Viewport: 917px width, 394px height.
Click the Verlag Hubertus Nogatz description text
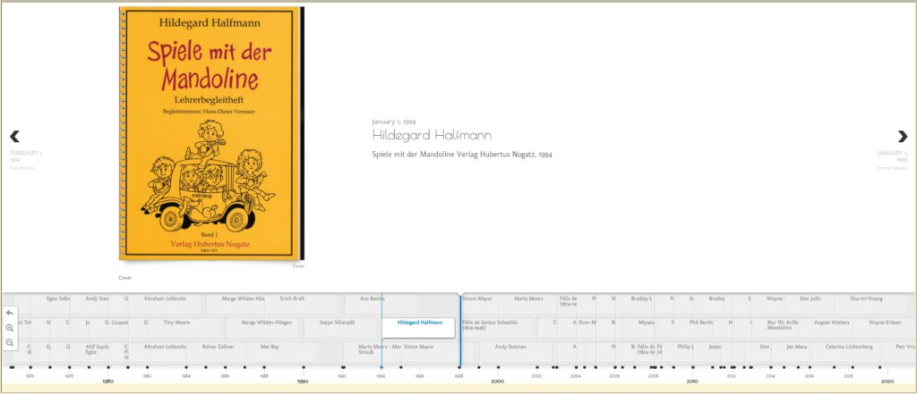[462, 155]
